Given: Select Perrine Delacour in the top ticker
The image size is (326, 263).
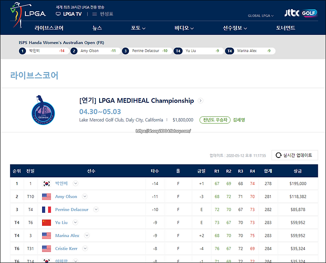Looking at the screenshot, I should [147, 51].
